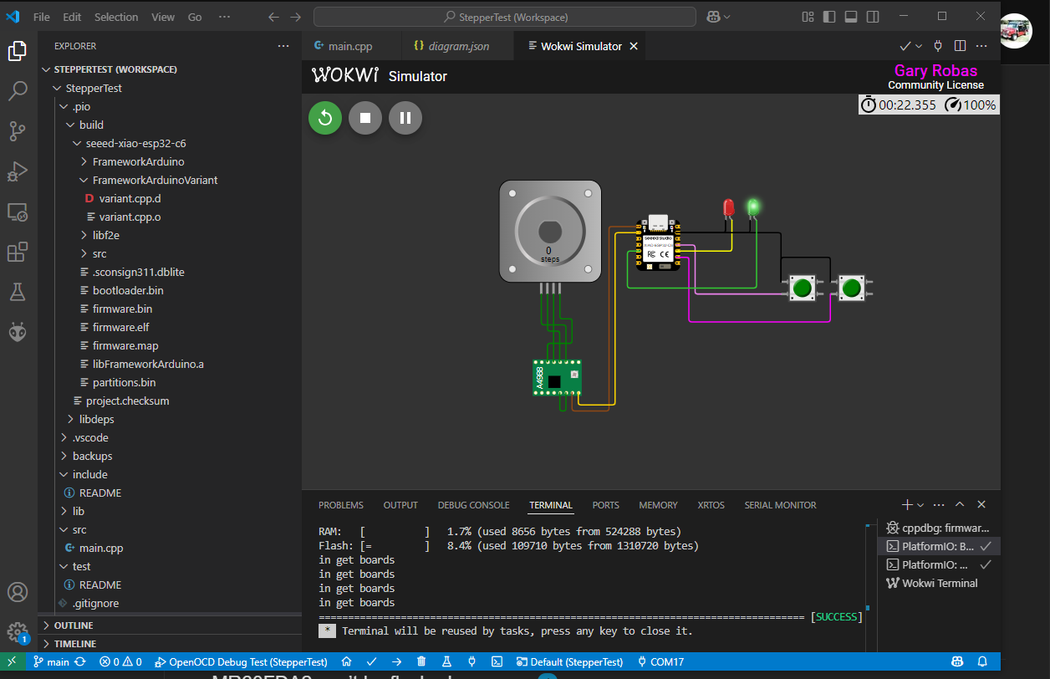Open the SERIAL MONITOR panel tab

click(780, 505)
